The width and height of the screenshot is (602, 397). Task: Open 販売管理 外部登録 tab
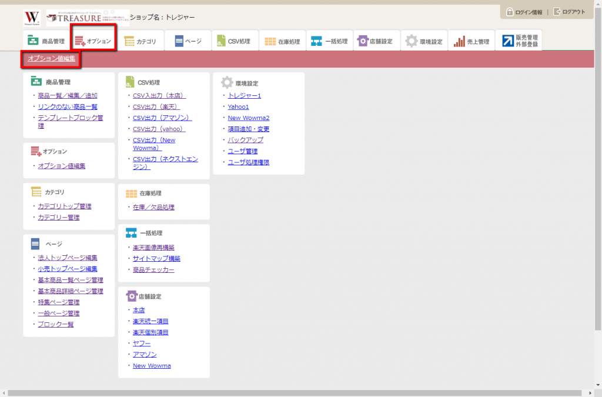[x=519, y=41]
